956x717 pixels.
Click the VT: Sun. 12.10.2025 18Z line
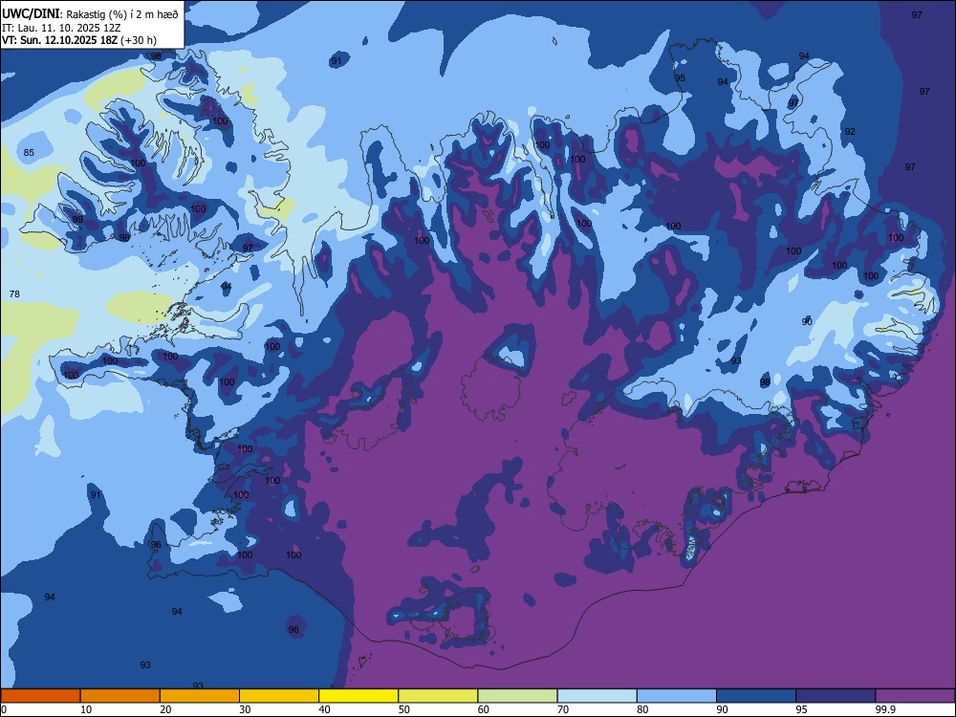point(78,40)
